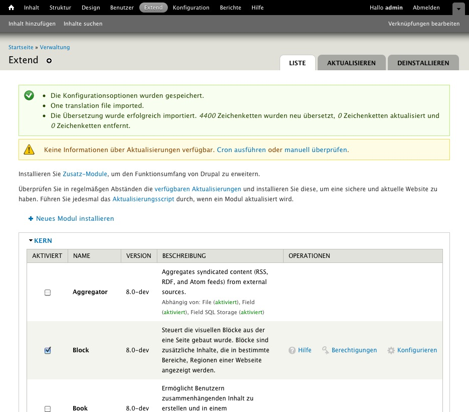Enable the Aggregator module checkbox

point(48,292)
